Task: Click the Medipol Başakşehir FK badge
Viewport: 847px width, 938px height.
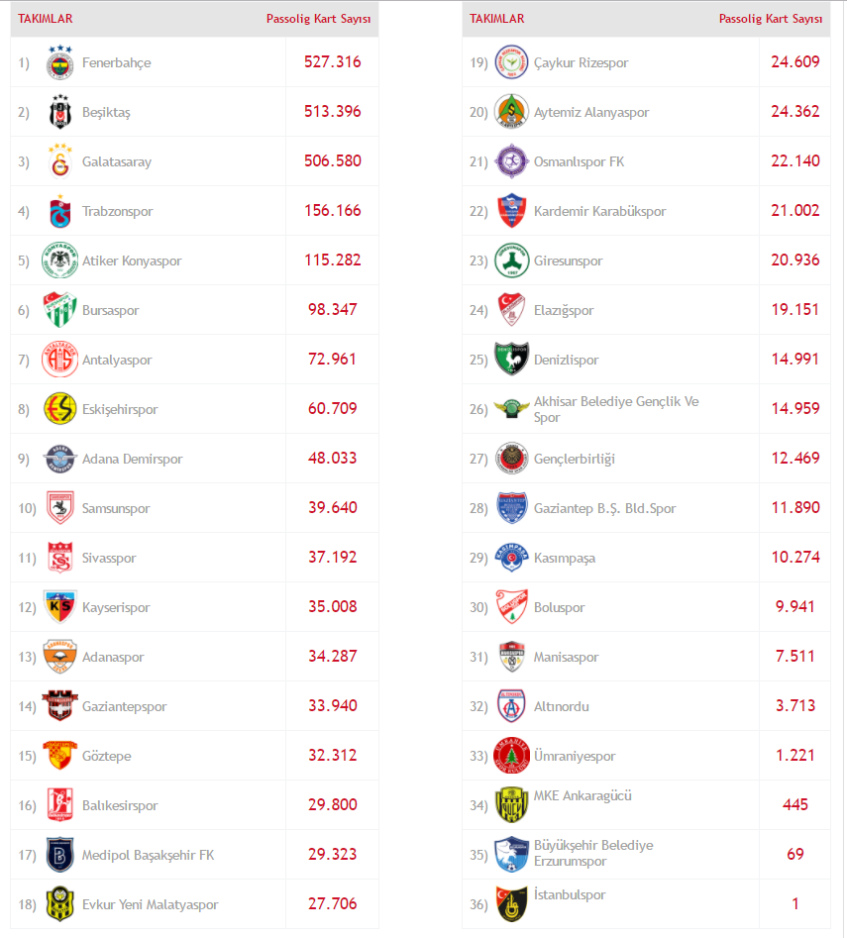Action: (59, 855)
